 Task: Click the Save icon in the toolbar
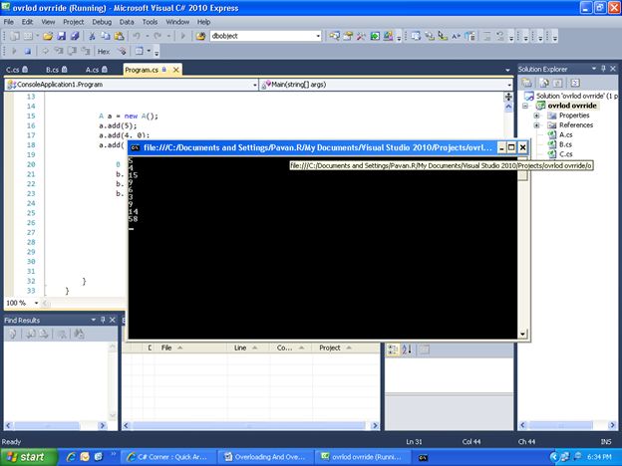tap(61, 36)
